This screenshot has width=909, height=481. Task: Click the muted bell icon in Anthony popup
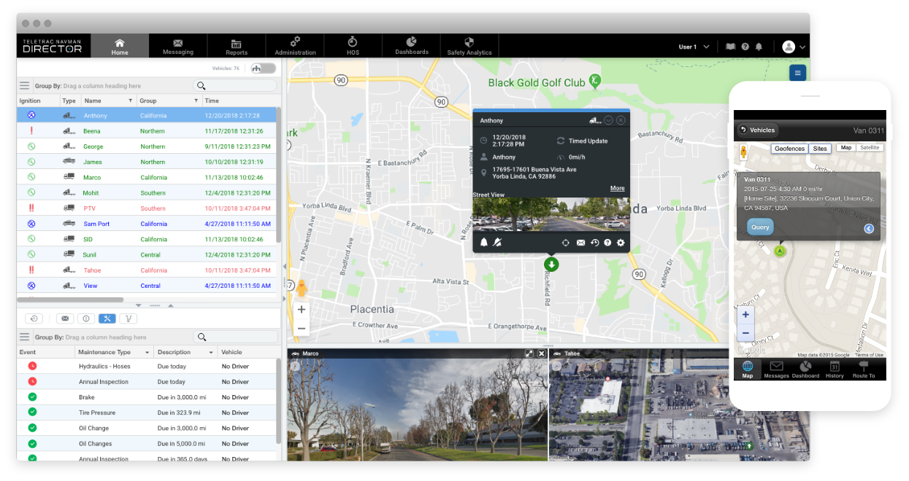coord(498,243)
